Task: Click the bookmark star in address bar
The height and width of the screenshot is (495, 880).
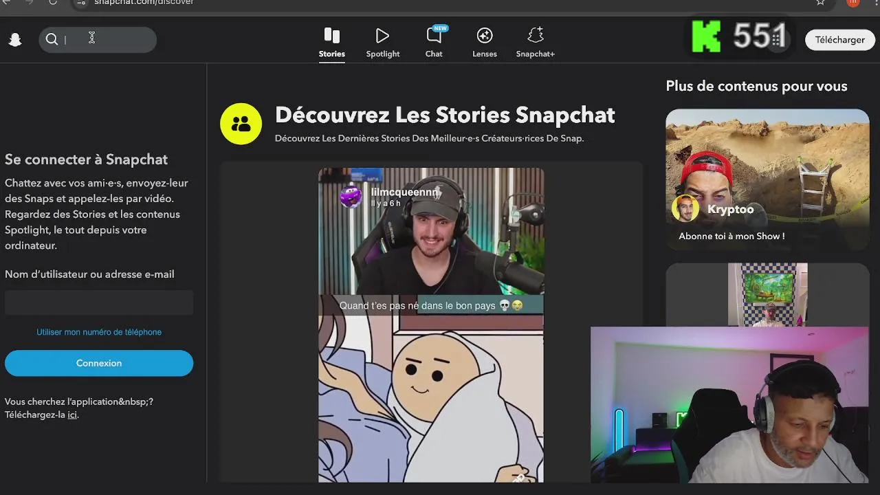Action: (x=820, y=3)
